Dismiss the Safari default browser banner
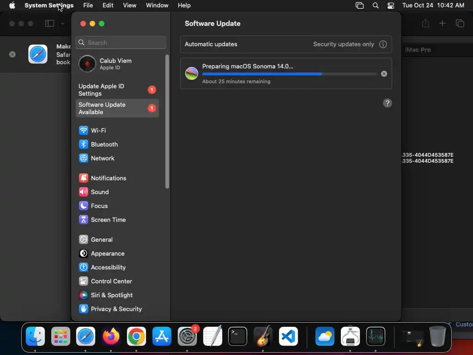Viewport: 473px width, 355px height. 12,55
